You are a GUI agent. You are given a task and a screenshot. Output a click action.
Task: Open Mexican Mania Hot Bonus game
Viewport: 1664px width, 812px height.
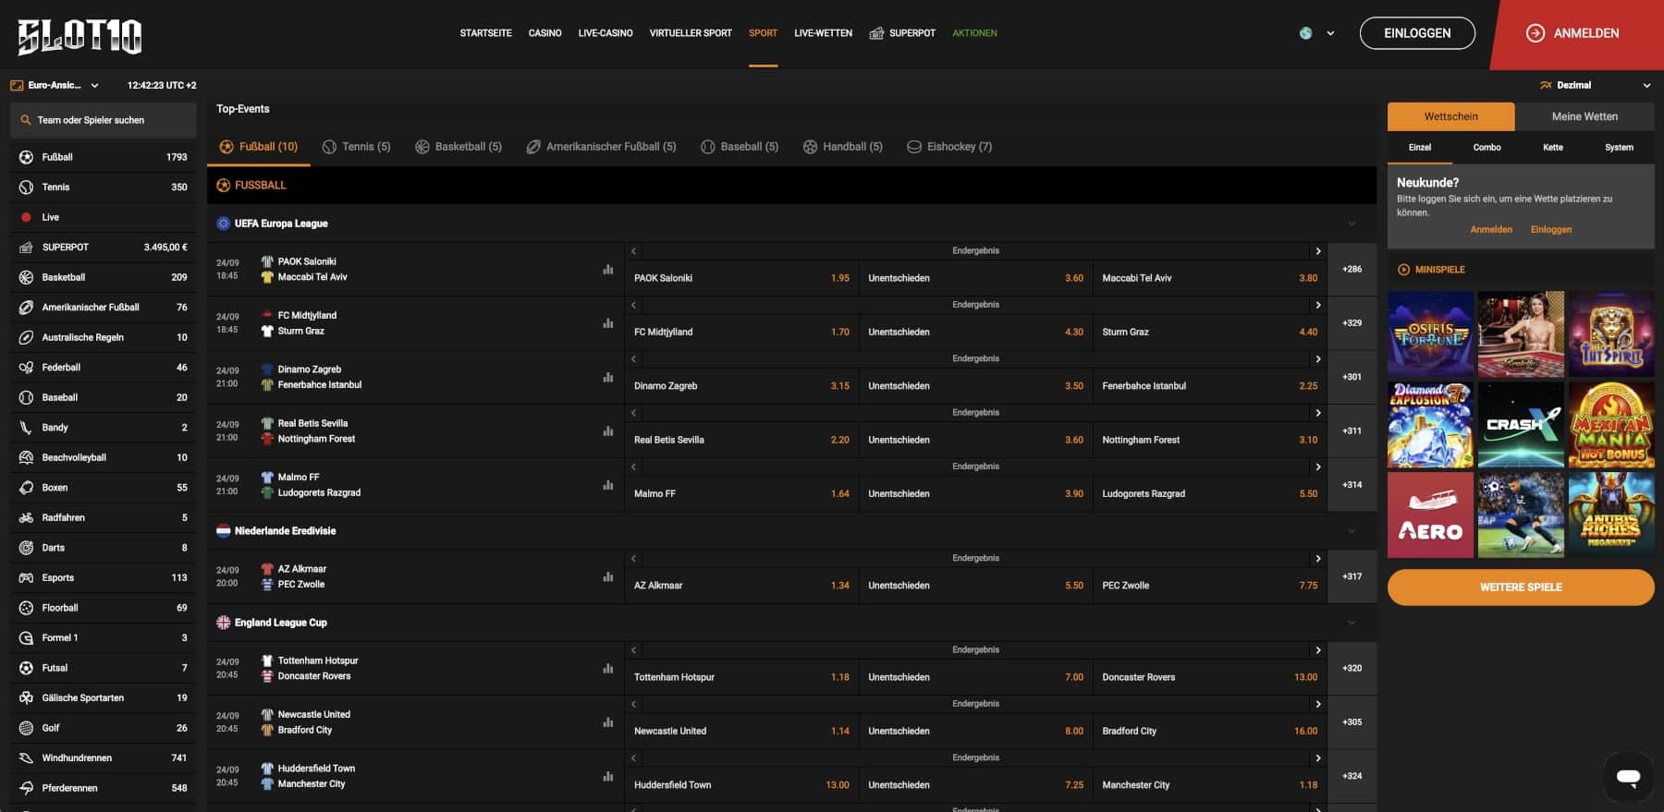[1611, 424]
